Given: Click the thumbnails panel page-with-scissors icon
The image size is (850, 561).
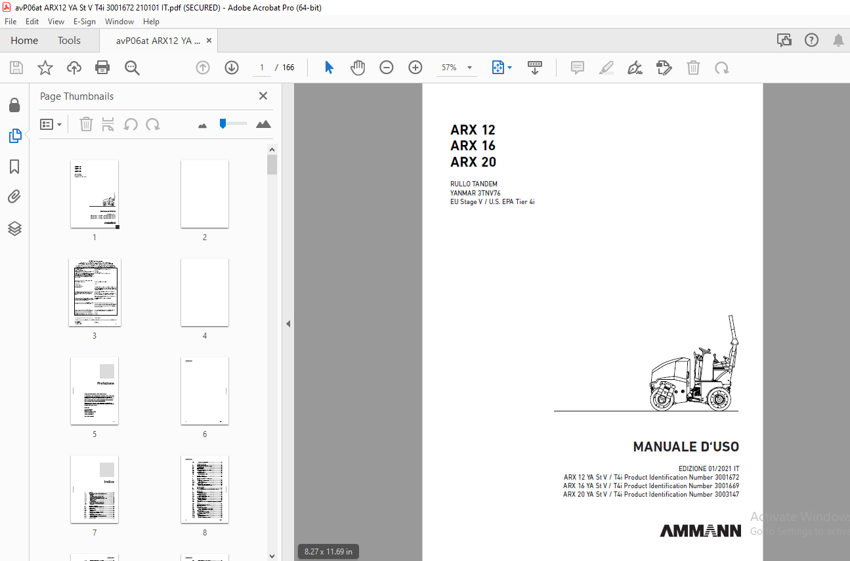Looking at the screenshot, I should (108, 124).
